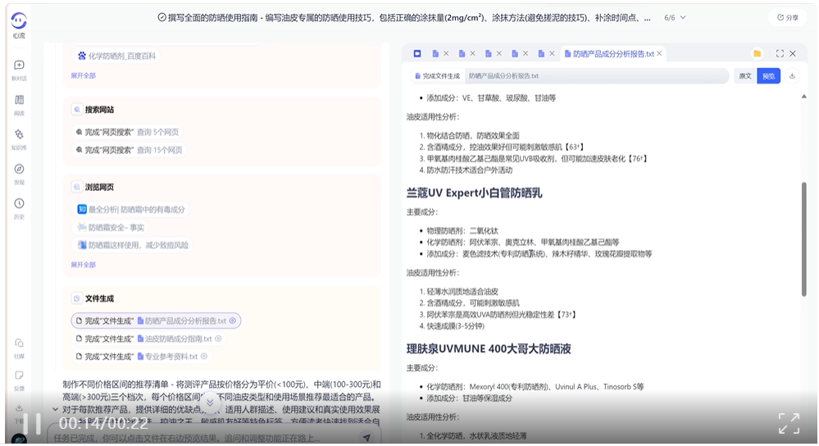Screen dimensions: 819x446
Task: Open 最全分析|防晒霜中的有毒成分 page
Action: [131, 209]
